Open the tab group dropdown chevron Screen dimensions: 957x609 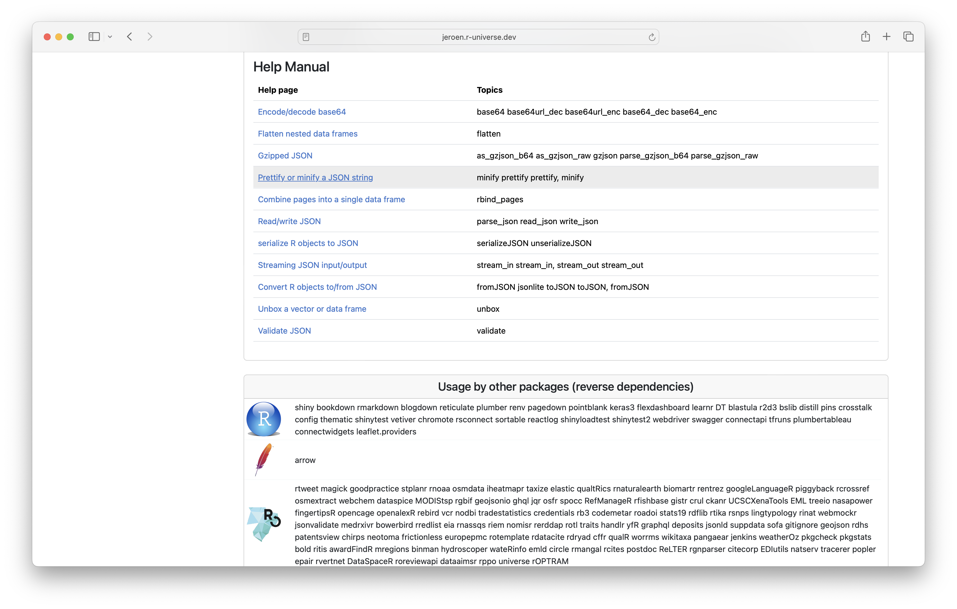[x=110, y=37]
